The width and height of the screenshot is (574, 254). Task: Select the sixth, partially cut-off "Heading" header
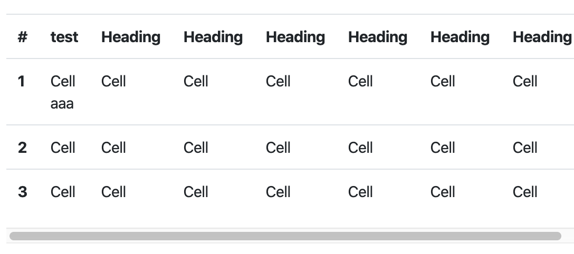[542, 37]
